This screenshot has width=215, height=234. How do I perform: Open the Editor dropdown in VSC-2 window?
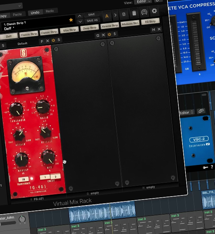(x=187, y=113)
